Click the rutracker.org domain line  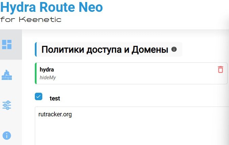pyautogui.click(x=55, y=115)
